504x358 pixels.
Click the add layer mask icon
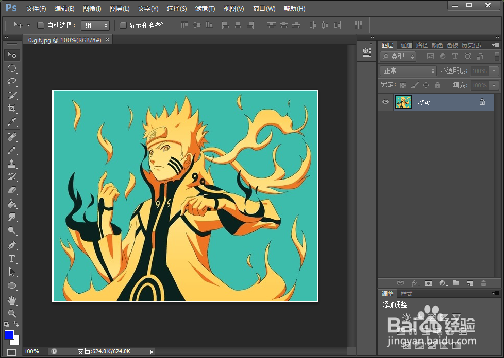coord(428,283)
